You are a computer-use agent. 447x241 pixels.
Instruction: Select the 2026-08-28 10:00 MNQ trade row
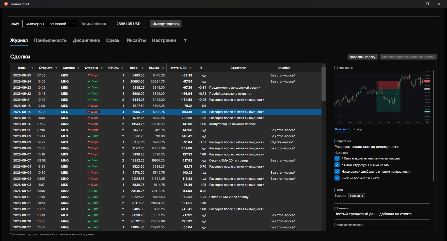(x=166, y=221)
